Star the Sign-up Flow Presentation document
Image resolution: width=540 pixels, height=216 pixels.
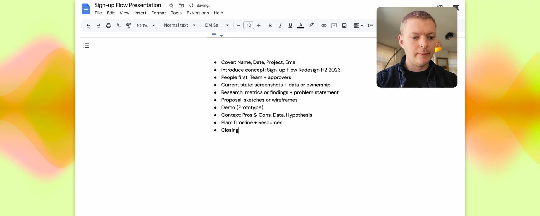tap(171, 6)
